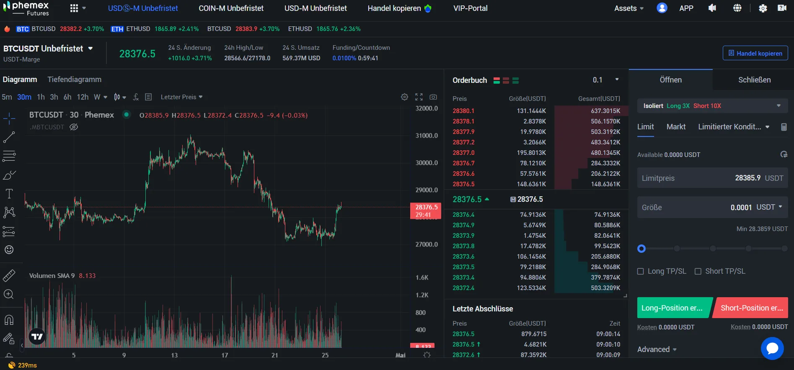Lock all drawing tools
The image size is (794, 370).
9,338
